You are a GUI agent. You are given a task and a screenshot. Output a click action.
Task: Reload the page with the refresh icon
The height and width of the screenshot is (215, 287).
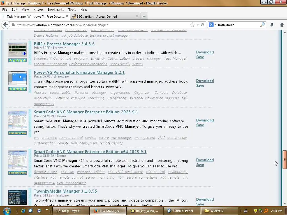[202, 25]
